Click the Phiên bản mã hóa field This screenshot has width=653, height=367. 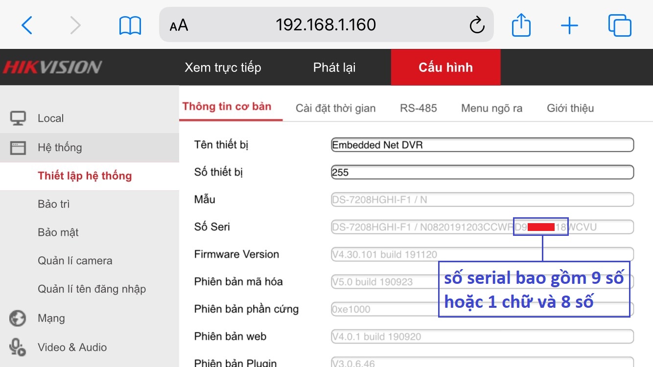(x=482, y=282)
